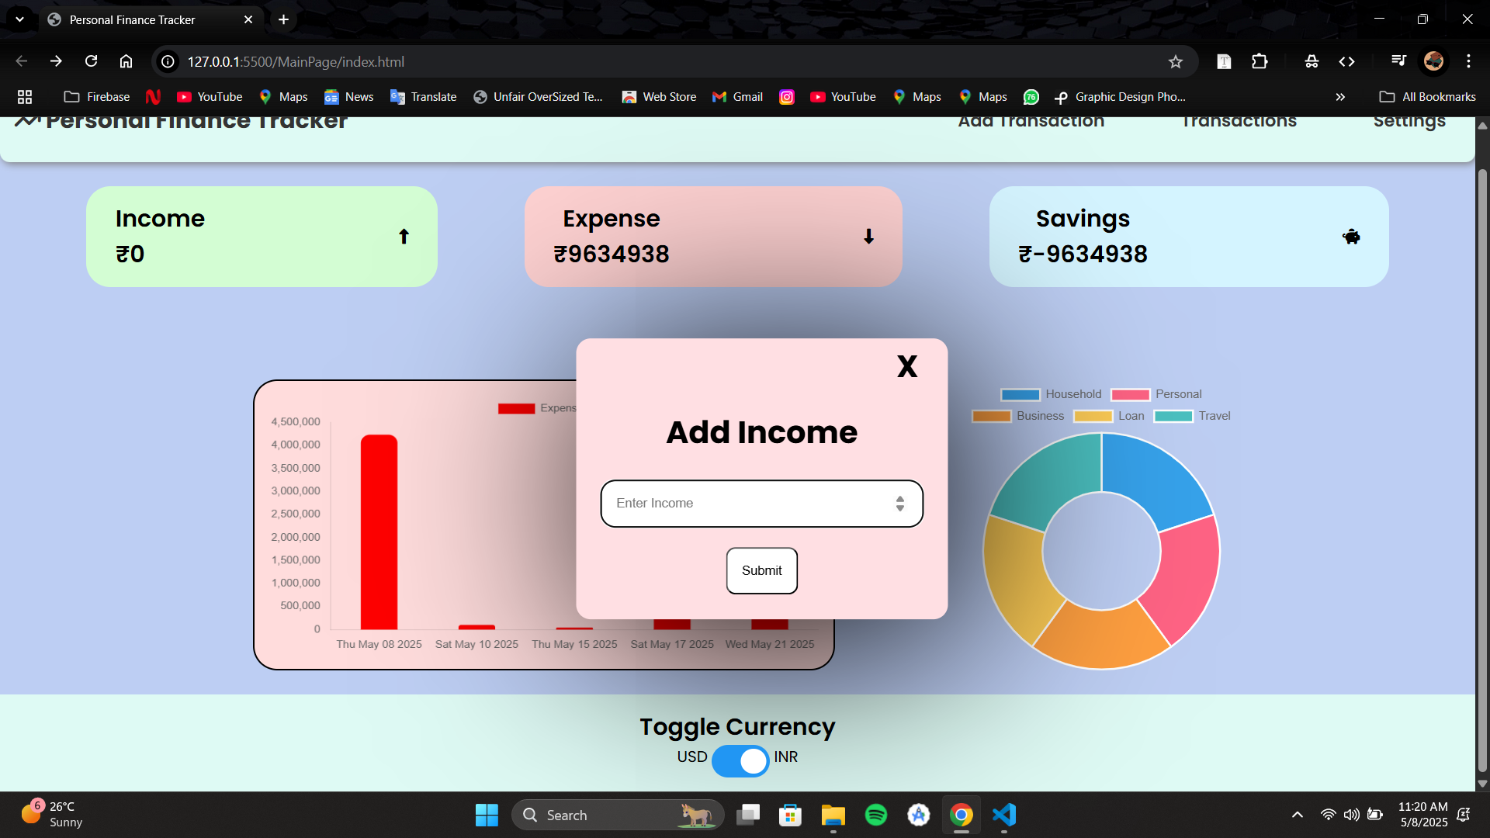The height and width of the screenshot is (838, 1490).
Task: Submit the income amount
Action: pyautogui.click(x=761, y=570)
